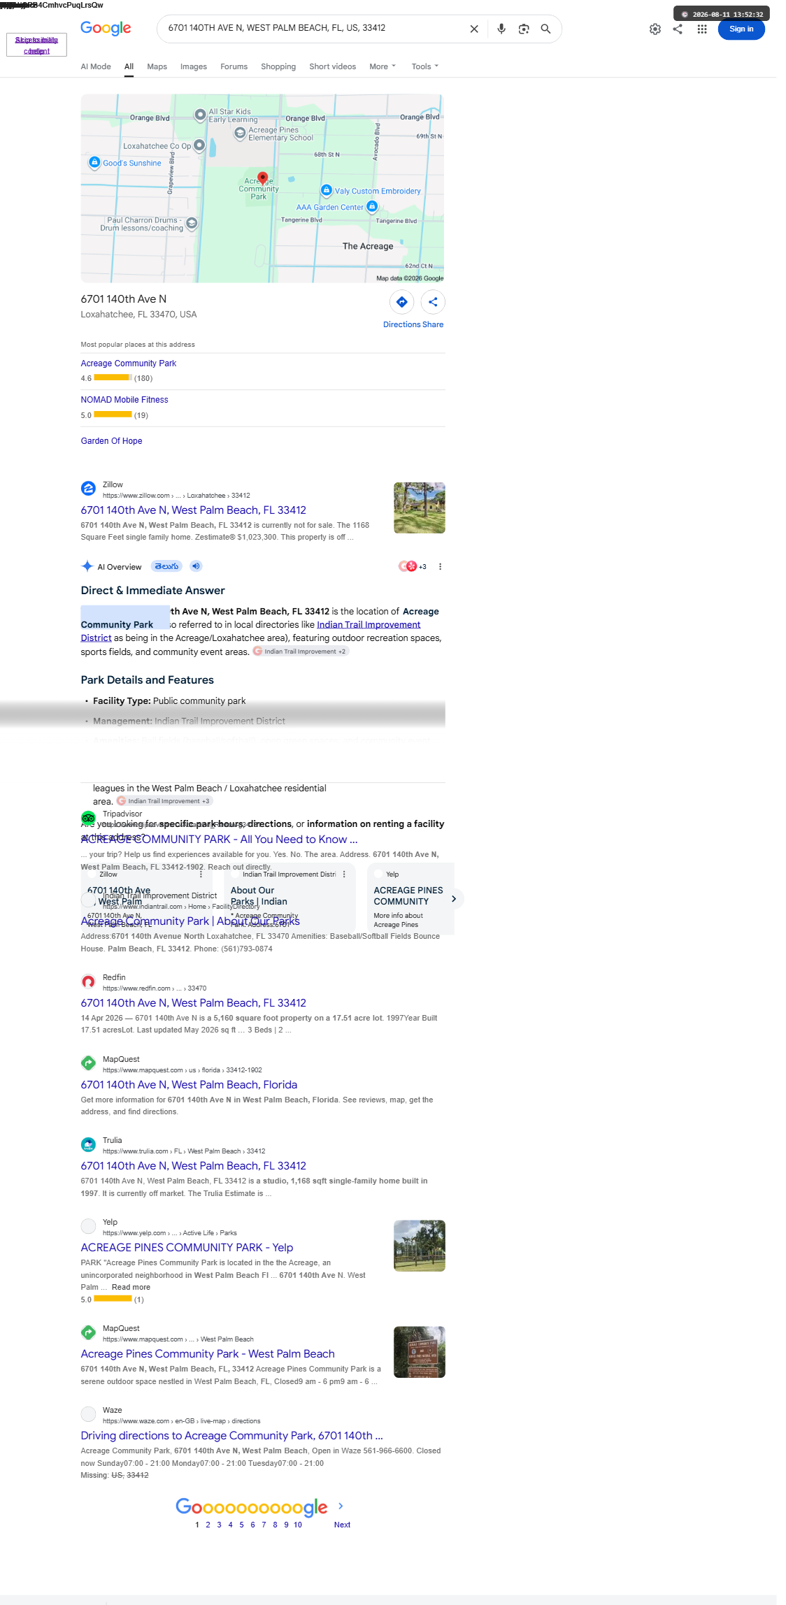Screen dimensions: 786x1605
Task: Clear the search box text
Action: point(474,29)
